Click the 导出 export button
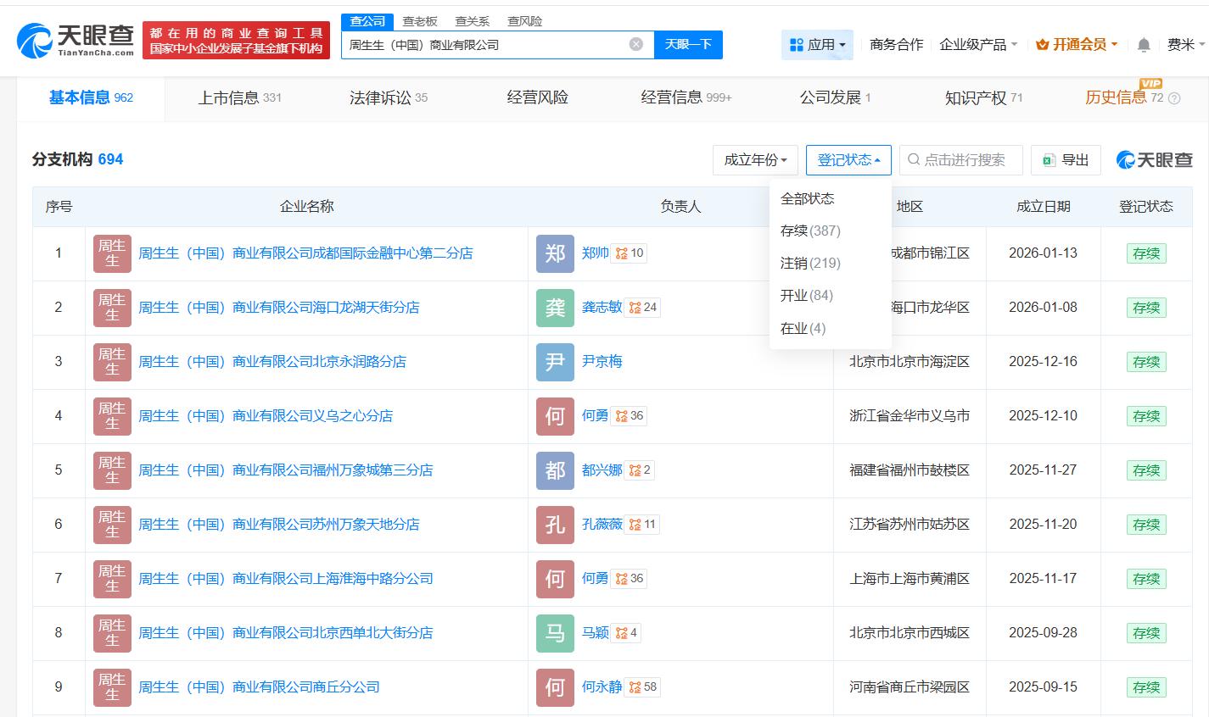Image resolution: width=1209 pixels, height=717 pixels. tap(1066, 159)
